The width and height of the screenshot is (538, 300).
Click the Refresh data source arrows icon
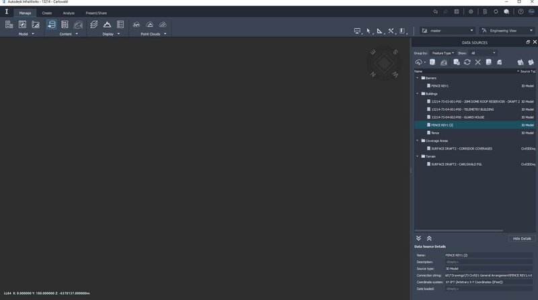[x=467, y=62]
